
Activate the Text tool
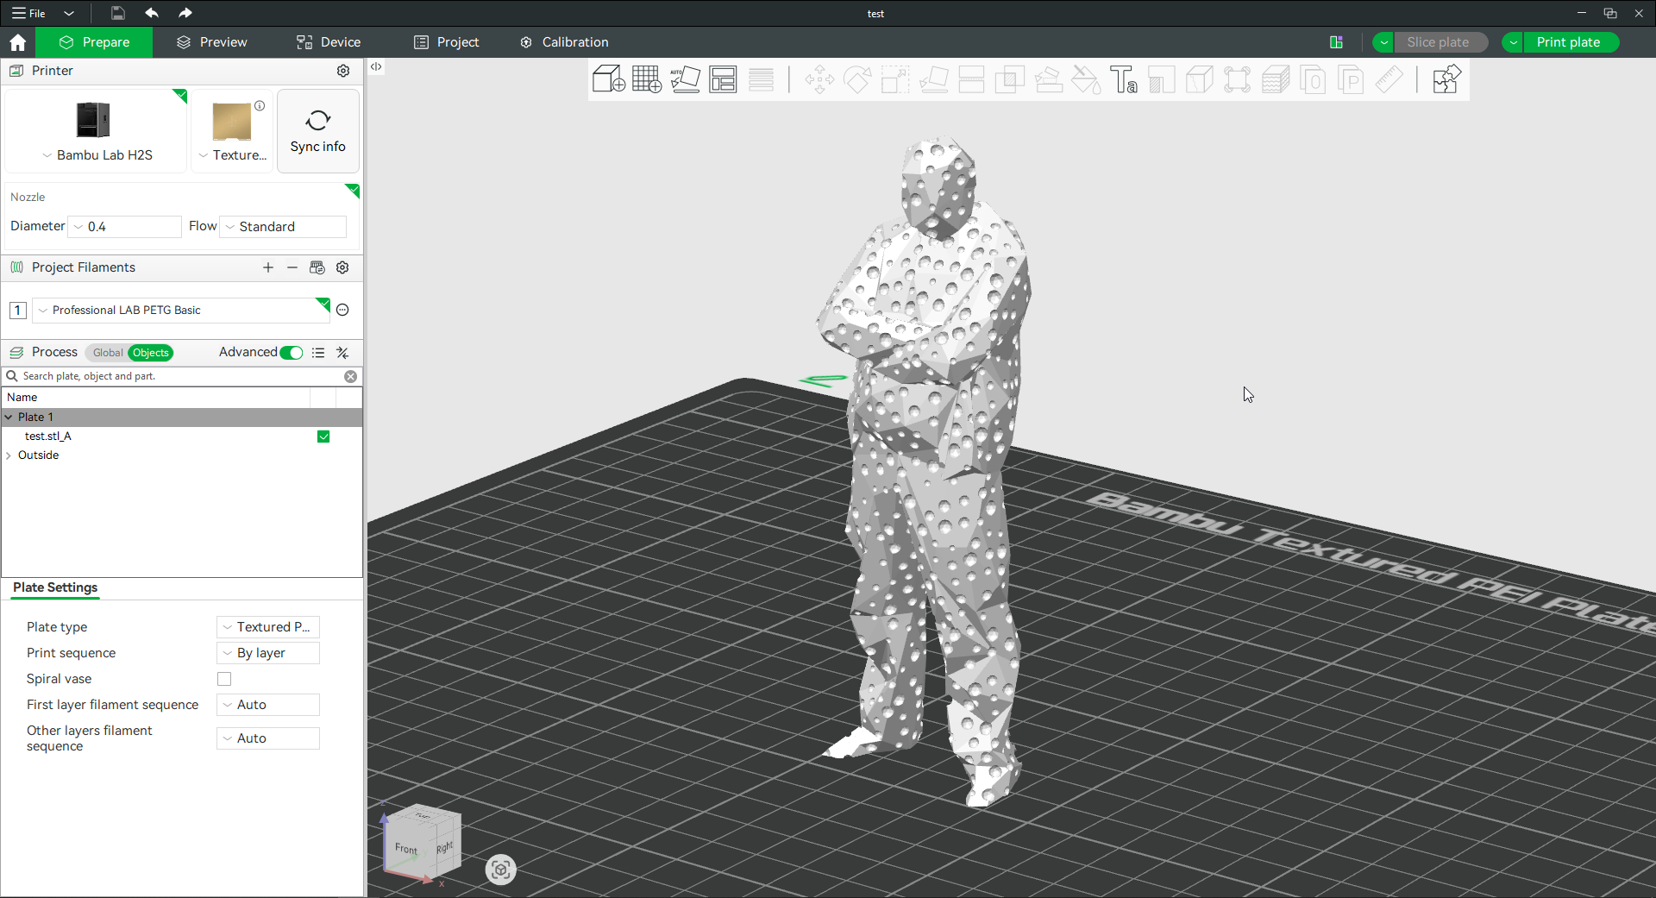[x=1124, y=79]
